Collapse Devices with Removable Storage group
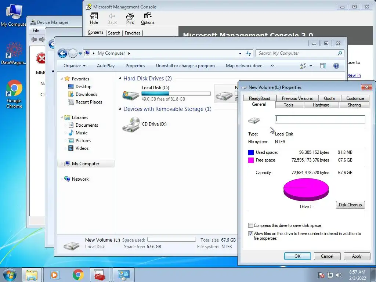 click(120, 109)
